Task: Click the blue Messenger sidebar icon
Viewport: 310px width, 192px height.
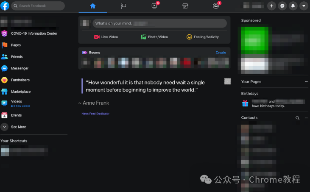Action: pos(4,68)
